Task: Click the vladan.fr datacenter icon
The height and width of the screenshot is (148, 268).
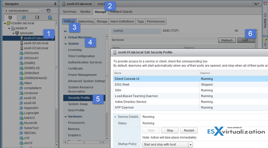Action: pyautogui.click(x=13, y=28)
